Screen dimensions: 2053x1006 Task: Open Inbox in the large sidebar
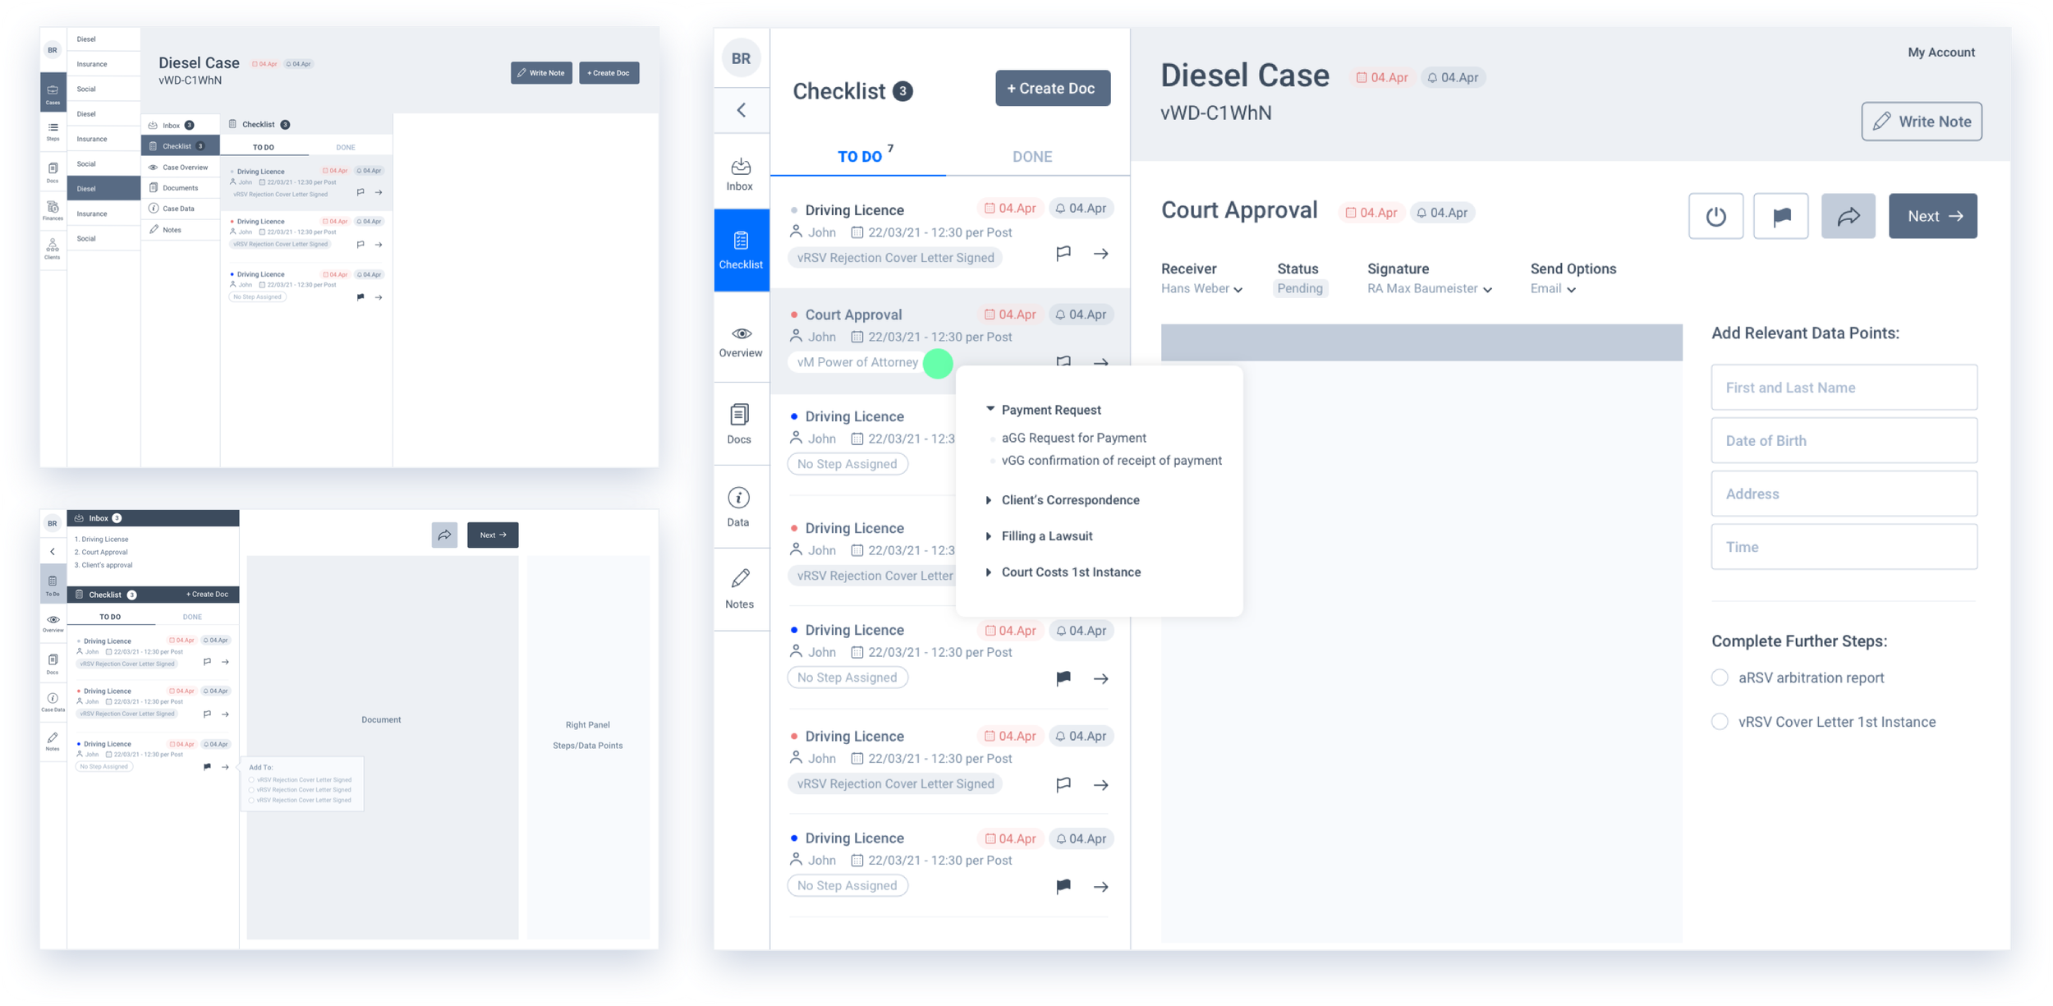740,173
